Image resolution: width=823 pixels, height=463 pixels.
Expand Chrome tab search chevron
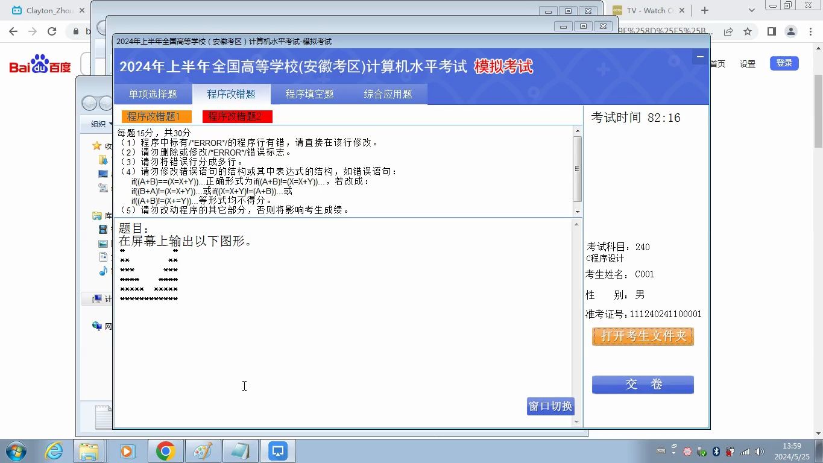(752, 10)
